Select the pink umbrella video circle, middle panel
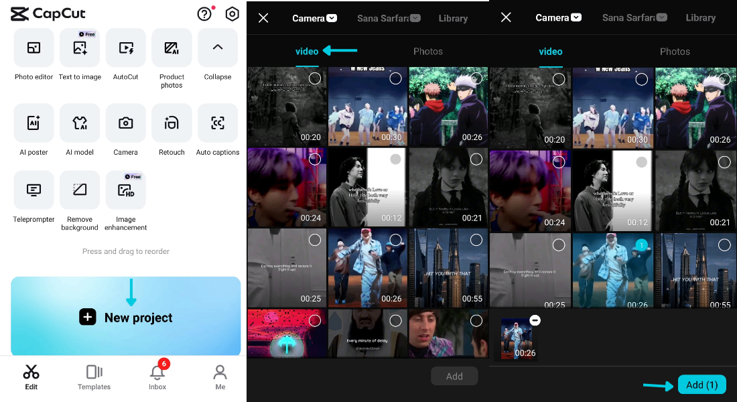 pyautogui.click(x=314, y=321)
